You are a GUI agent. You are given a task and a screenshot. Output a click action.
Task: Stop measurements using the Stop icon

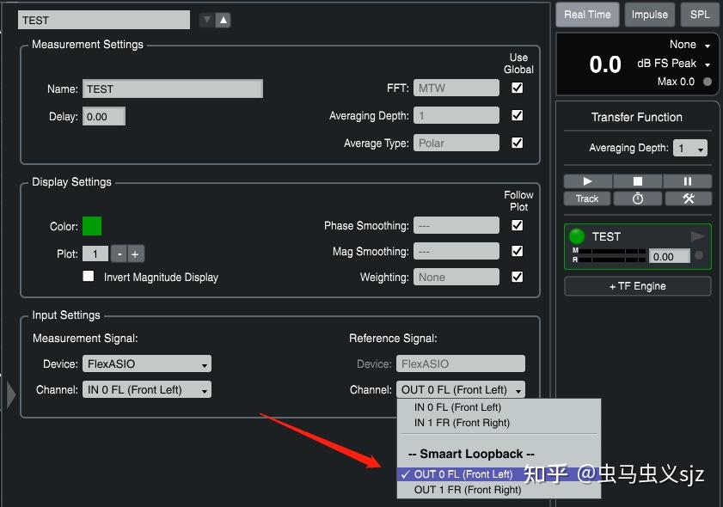(637, 180)
